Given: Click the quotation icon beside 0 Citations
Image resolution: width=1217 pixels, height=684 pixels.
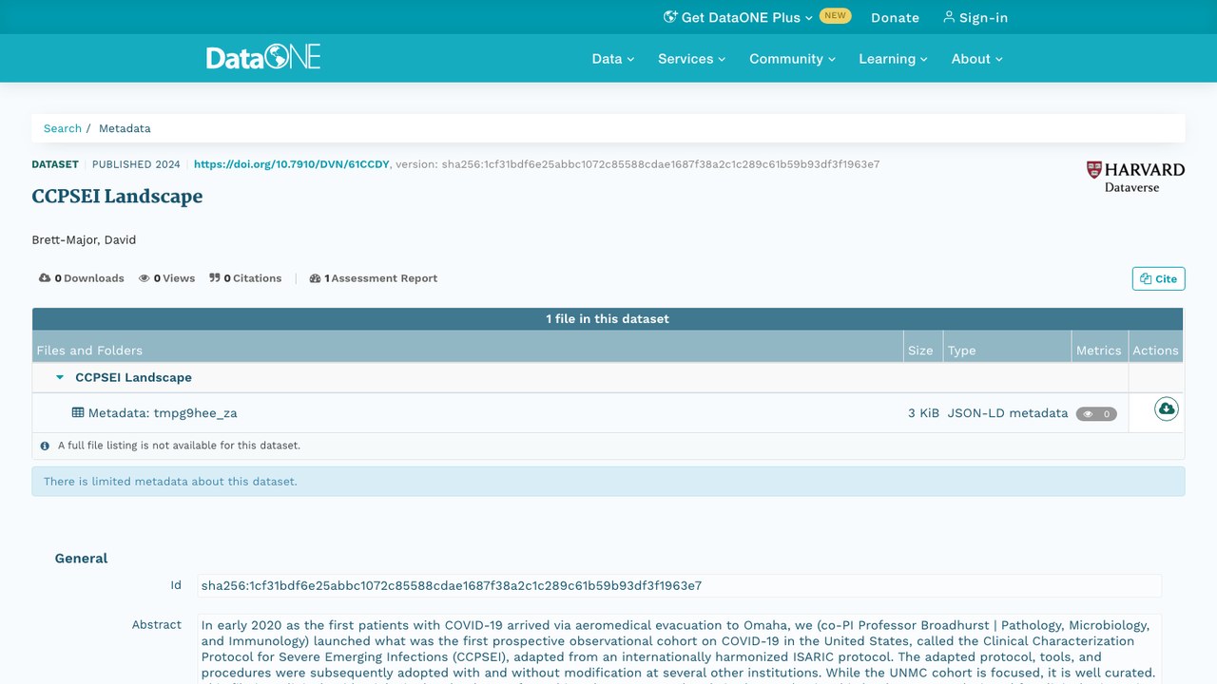Looking at the screenshot, I should coord(215,278).
